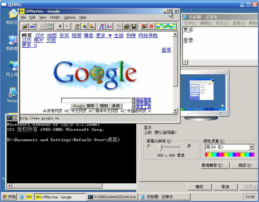Click the Home page toolbar icon
The height and width of the screenshot is (202, 259).
(x=77, y=26)
